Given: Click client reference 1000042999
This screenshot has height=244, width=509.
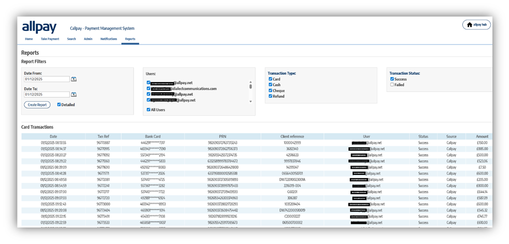Looking at the screenshot, I should click(292, 143).
